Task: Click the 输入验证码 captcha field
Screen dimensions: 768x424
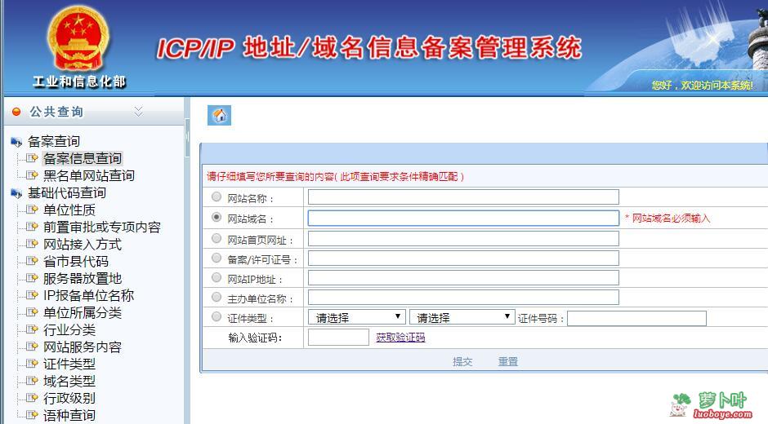Action: point(338,337)
